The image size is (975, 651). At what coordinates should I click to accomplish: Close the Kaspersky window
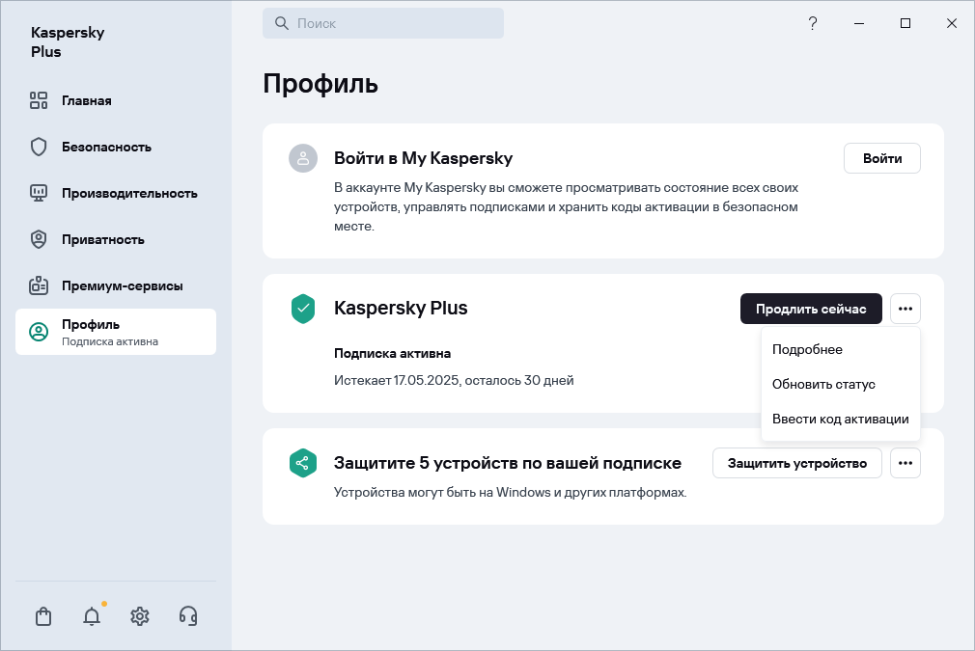pyautogui.click(x=952, y=23)
